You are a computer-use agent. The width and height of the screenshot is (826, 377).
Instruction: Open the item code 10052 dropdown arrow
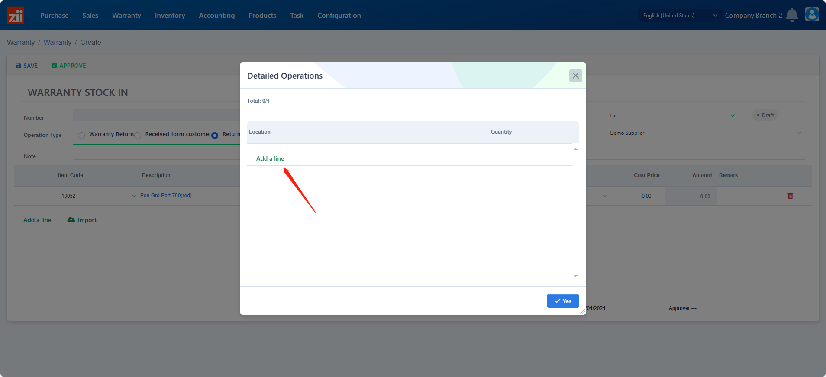[134, 196]
